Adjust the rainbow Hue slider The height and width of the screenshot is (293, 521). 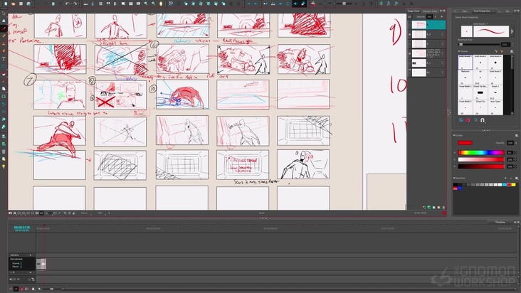481,153
